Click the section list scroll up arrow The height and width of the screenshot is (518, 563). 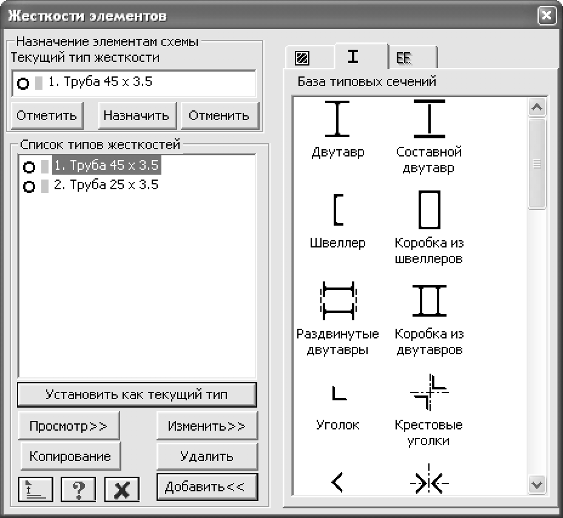pyautogui.click(x=537, y=107)
